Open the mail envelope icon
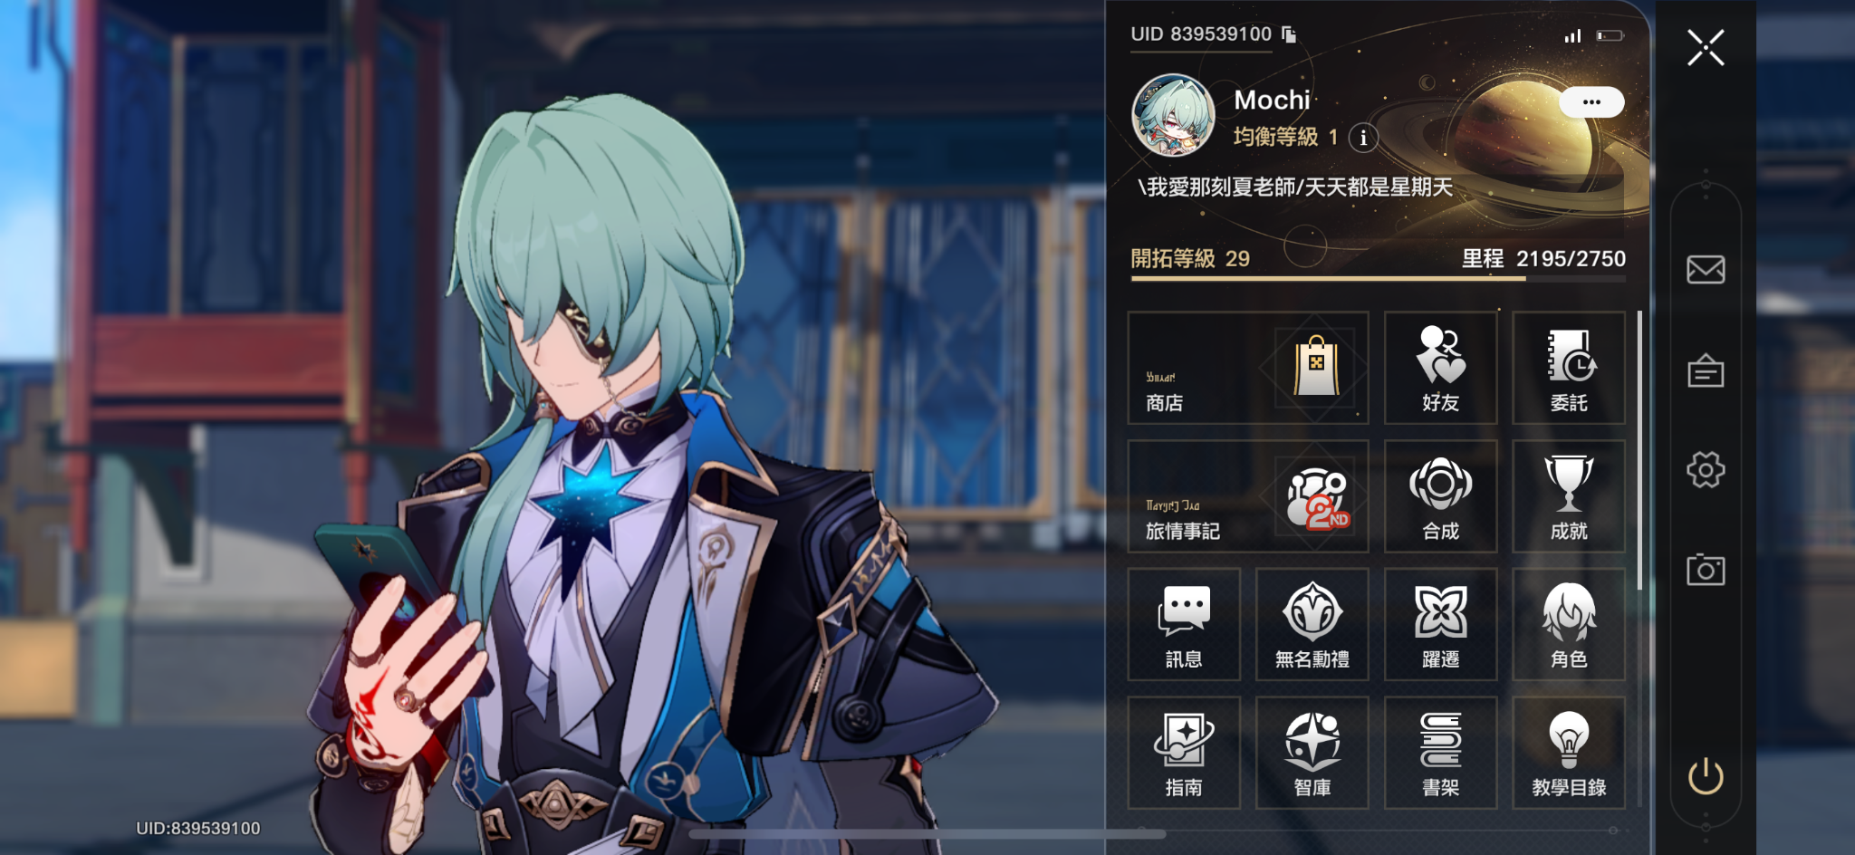Viewport: 1855px width, 855px height. 1706,269
